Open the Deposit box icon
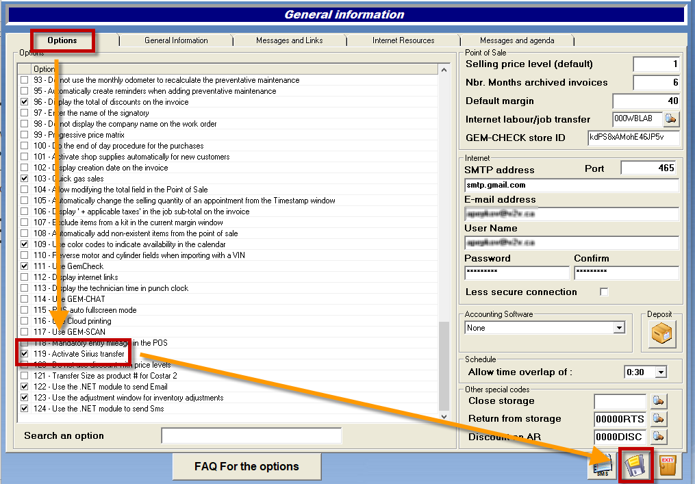The height and width of the screenshot is (484, 695). coord(661,335)
